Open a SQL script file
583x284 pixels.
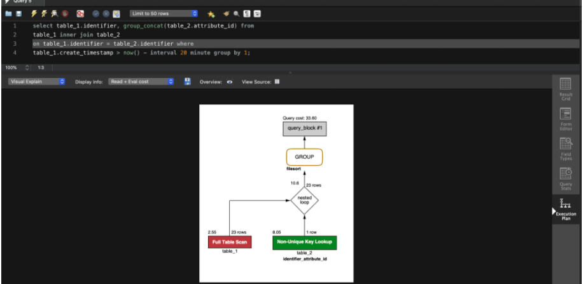click(8, 13)
